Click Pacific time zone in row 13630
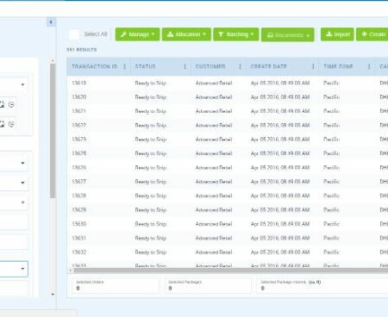Viewport: 388px width, 317px height. pyautogui.click(x=331, y=224)
